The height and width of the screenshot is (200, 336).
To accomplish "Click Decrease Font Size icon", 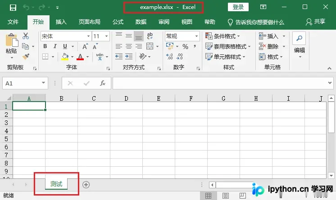I will click(95, 46).
